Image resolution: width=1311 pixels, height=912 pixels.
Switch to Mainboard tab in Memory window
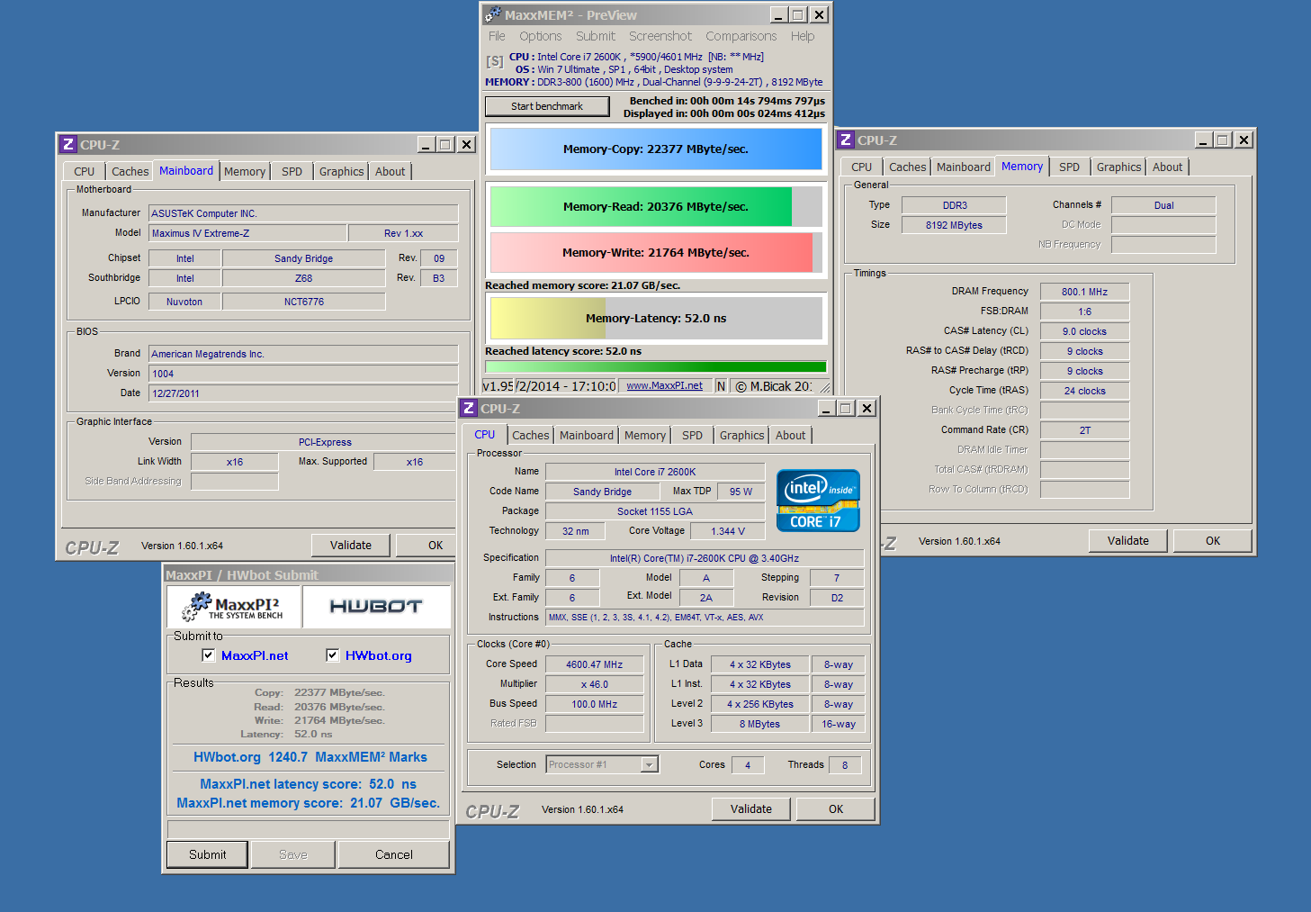[x=963, y=167]
